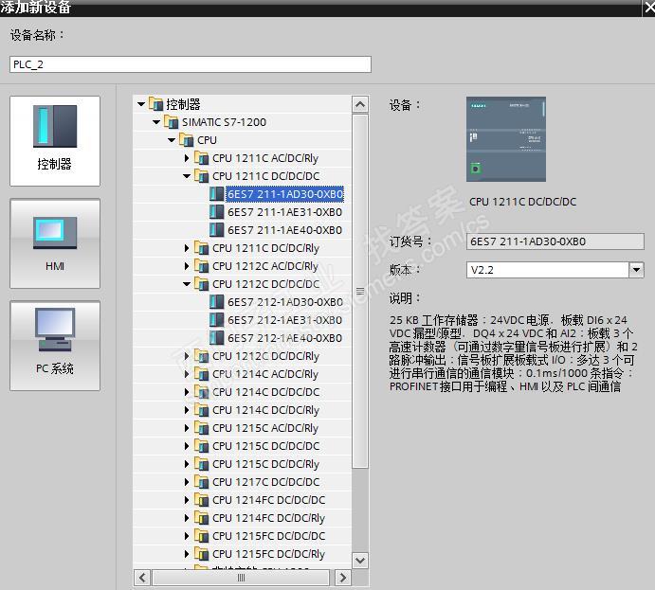Click module icon of 6ES7 212-1AD30-0XB0
655x590 pixels.
(216, 302)
